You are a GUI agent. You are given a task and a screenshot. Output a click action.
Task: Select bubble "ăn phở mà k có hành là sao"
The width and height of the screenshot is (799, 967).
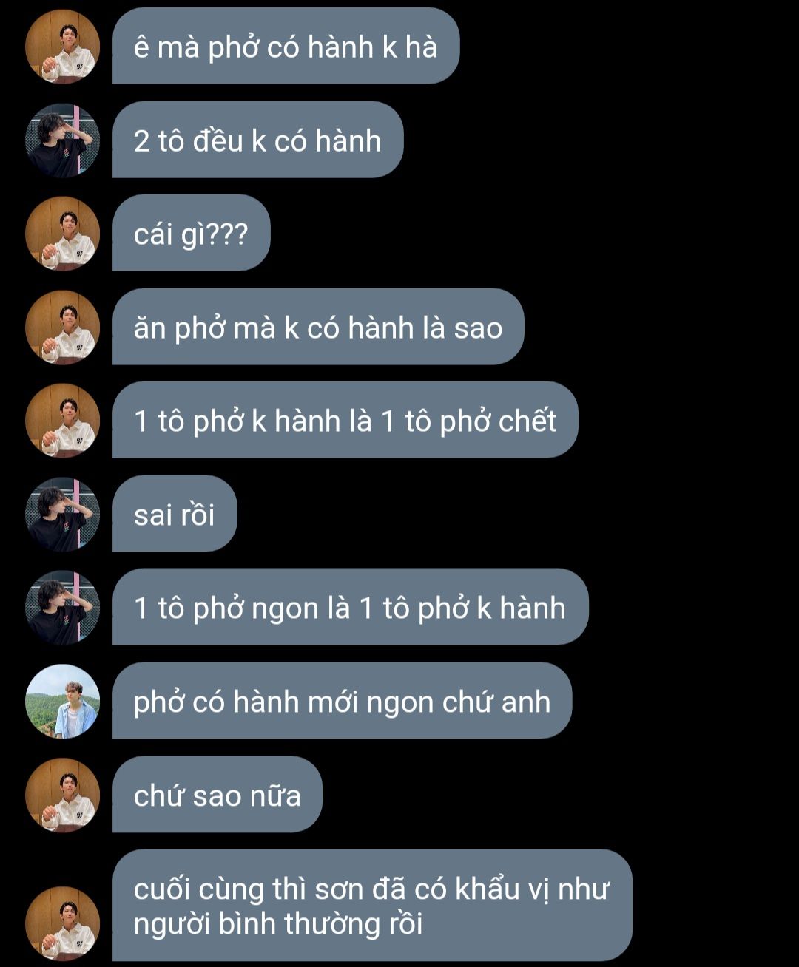click(318, 327)
